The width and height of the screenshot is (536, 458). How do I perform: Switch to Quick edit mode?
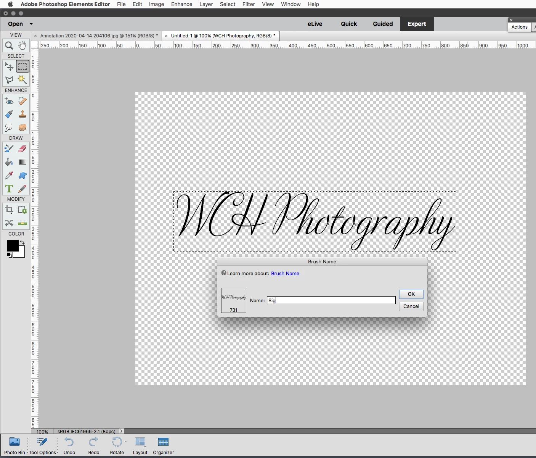349,24
